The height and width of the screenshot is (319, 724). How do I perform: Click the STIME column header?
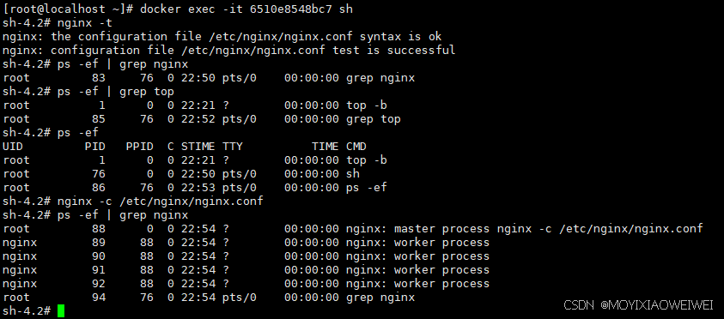click(198, 147)
